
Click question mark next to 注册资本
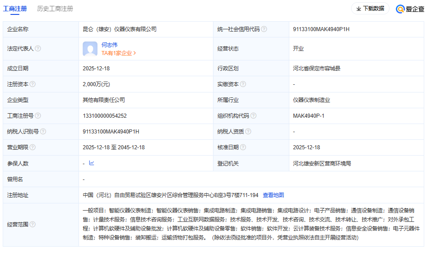click(32, 84)
